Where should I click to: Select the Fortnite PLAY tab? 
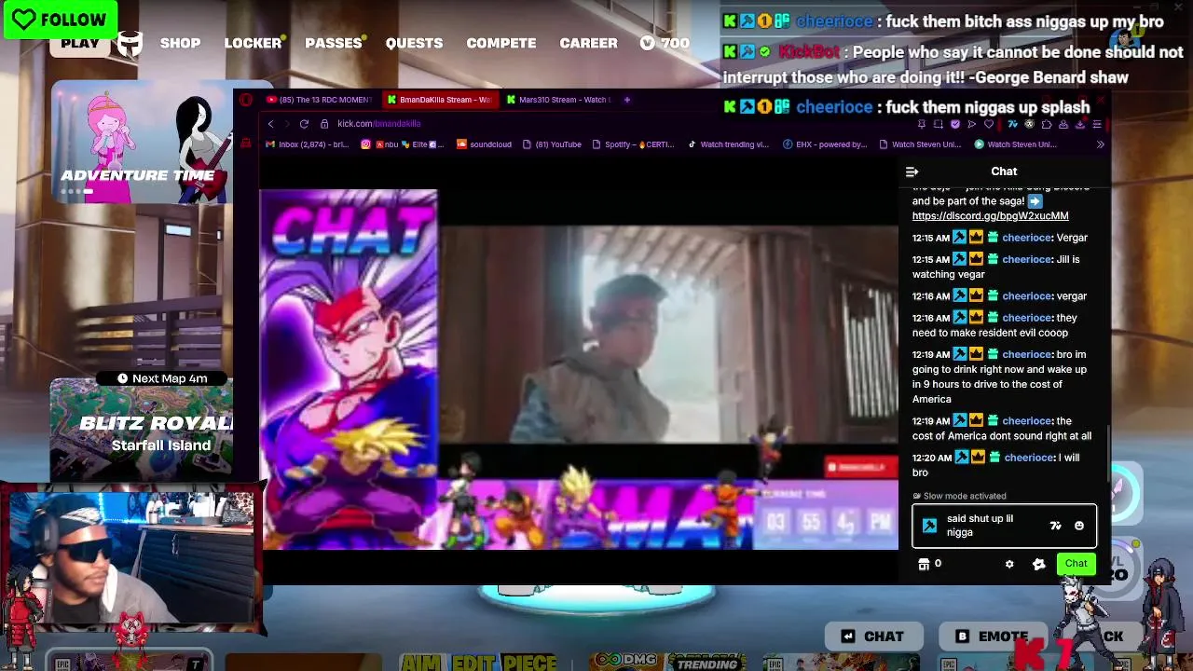coord(80,43)
